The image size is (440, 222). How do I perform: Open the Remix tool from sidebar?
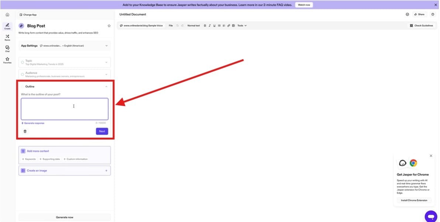click(x=7, y=37)
